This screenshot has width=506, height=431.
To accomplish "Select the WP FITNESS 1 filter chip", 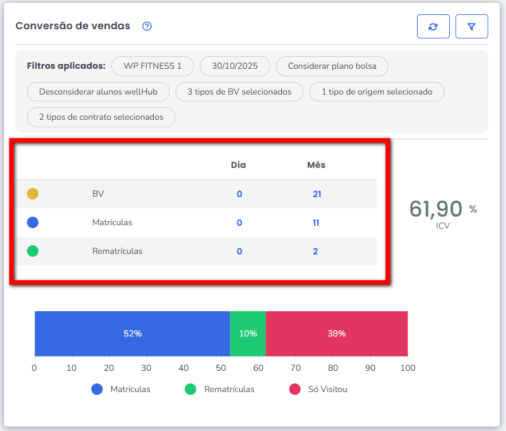I will [153, 66].
